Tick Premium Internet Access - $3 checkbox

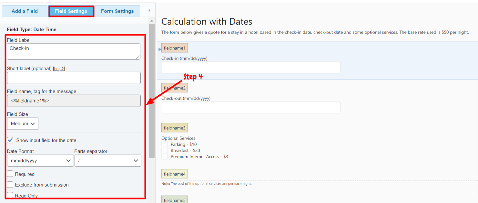click(x=165, y=157)
